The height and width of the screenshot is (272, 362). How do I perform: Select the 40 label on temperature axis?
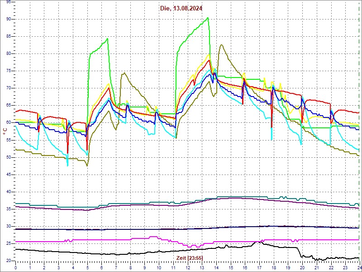point(9,192)
